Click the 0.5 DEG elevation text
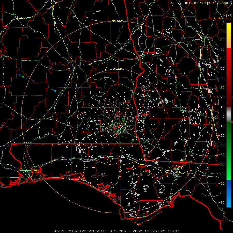Viewport: 233px width, 233px height. pos(118,231)
